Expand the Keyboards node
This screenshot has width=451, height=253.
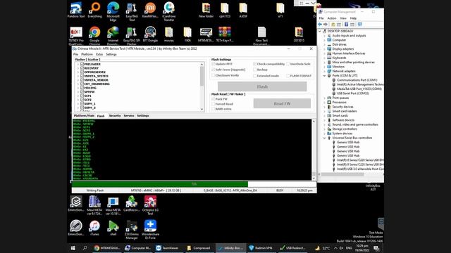[324, 58]
